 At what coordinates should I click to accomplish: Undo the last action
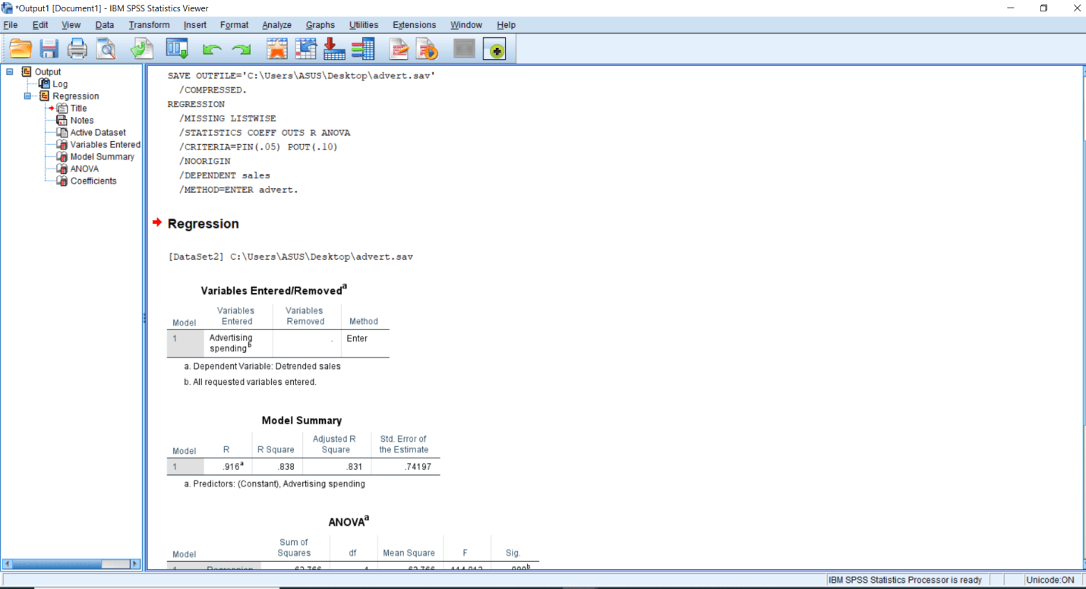212,48
